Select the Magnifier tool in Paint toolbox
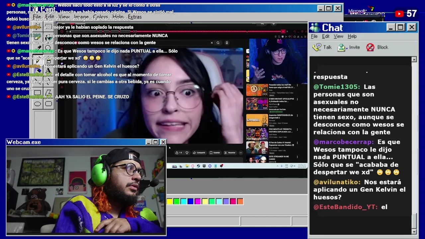Viewport: 425px width, 239px height. tap(48, 48)
